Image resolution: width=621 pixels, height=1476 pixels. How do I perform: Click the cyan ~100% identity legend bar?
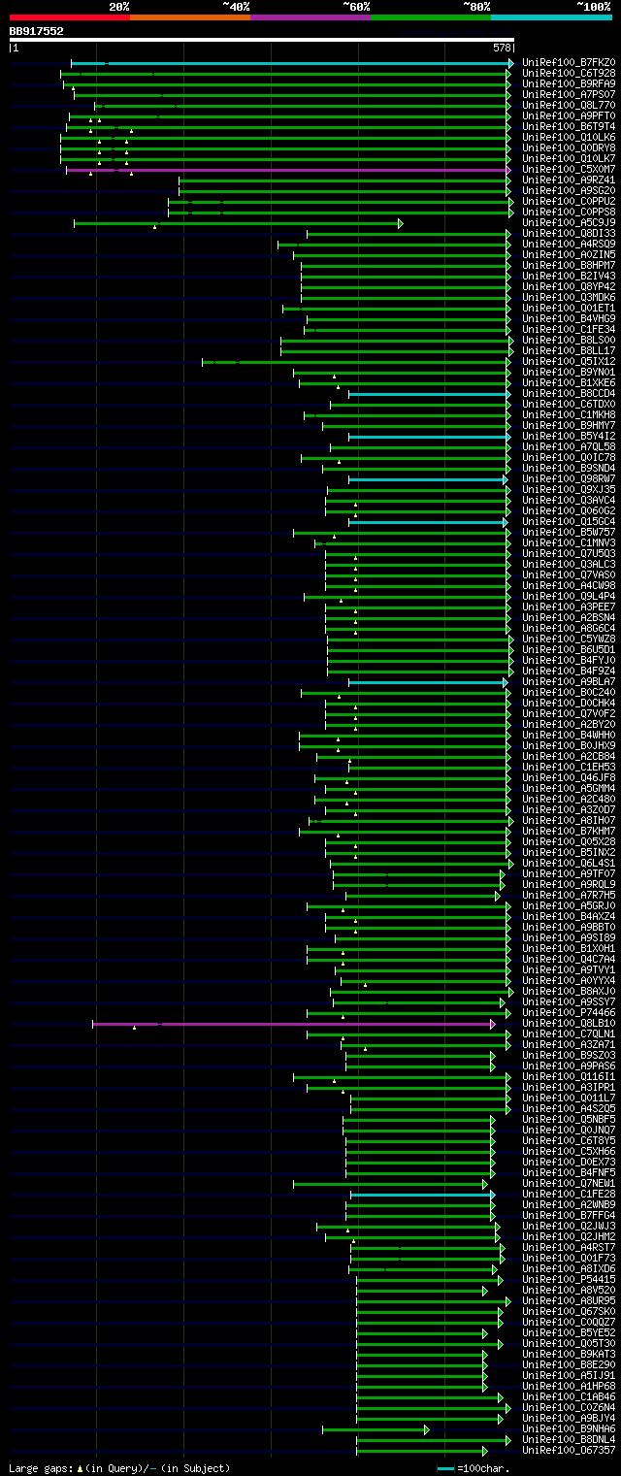tap(551, 16)
